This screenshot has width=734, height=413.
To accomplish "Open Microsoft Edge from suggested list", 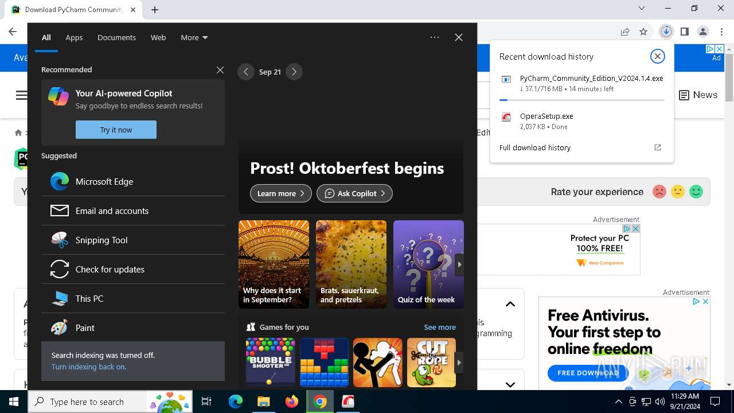I will [133, 181].
